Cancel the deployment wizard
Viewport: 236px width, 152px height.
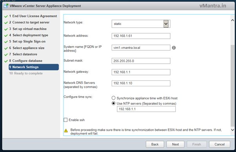[x=220, y=144]
